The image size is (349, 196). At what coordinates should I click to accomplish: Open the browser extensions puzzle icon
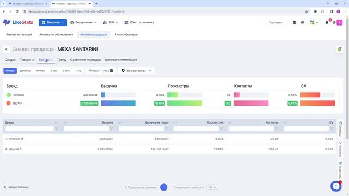[322, 11]
